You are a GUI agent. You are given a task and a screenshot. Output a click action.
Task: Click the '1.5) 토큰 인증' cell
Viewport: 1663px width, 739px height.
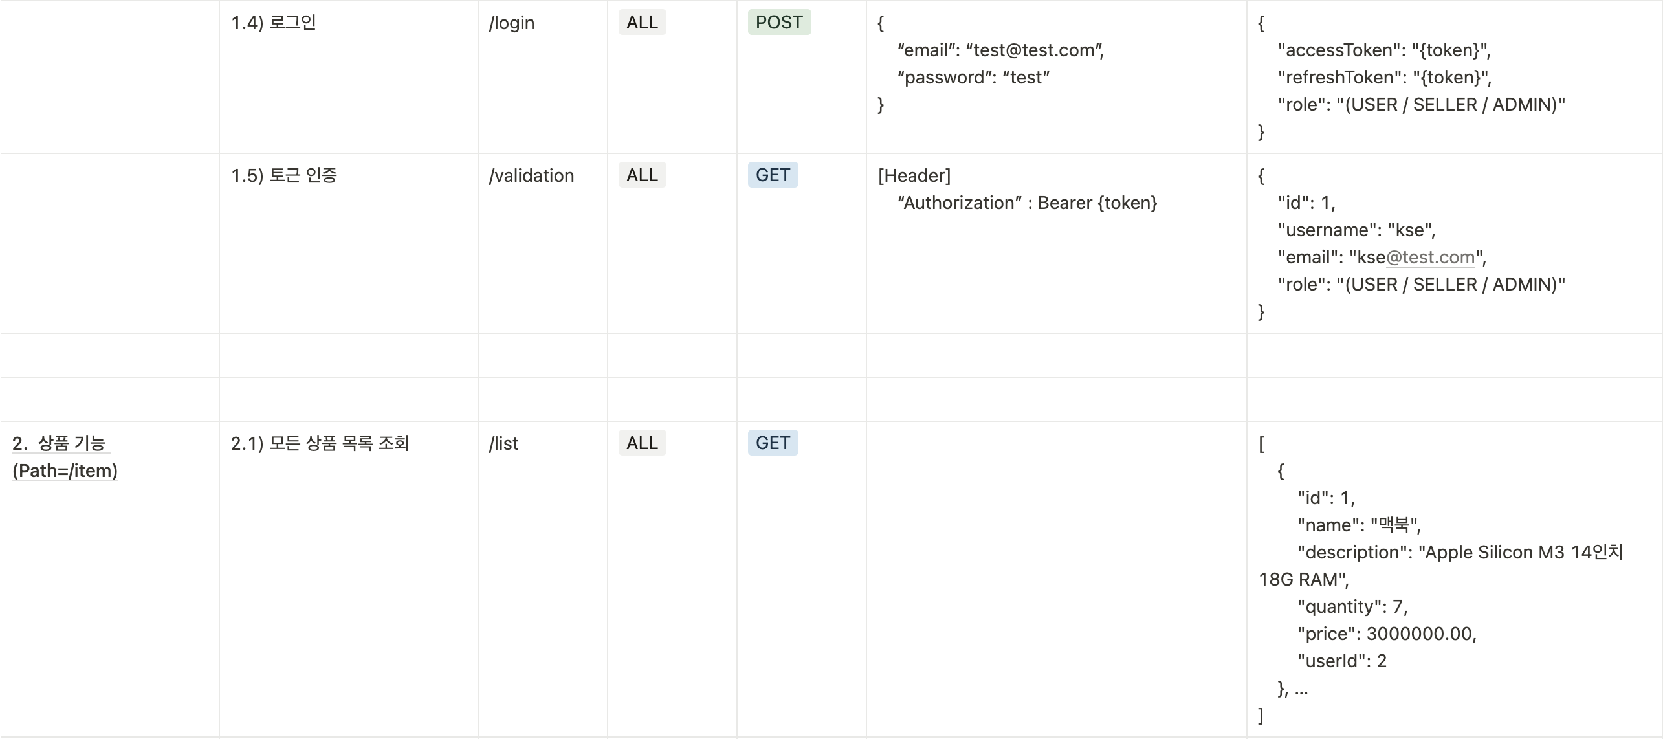pos(284,175)
